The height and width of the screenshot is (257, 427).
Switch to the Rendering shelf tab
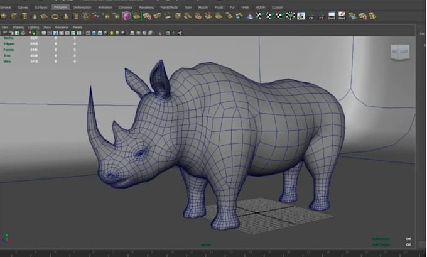point(146,8)
